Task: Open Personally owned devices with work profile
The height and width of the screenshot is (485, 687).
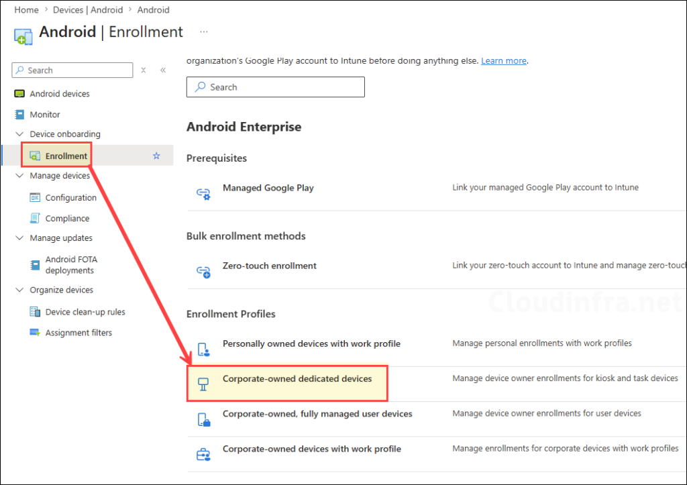Action: (311, 344)
